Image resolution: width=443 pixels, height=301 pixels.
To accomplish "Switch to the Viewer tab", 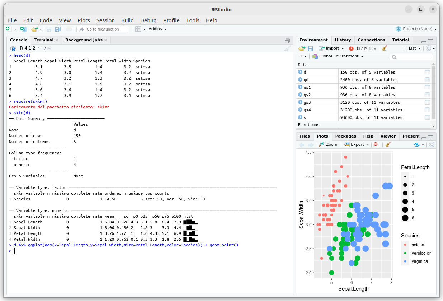I will tap(388, 136).
